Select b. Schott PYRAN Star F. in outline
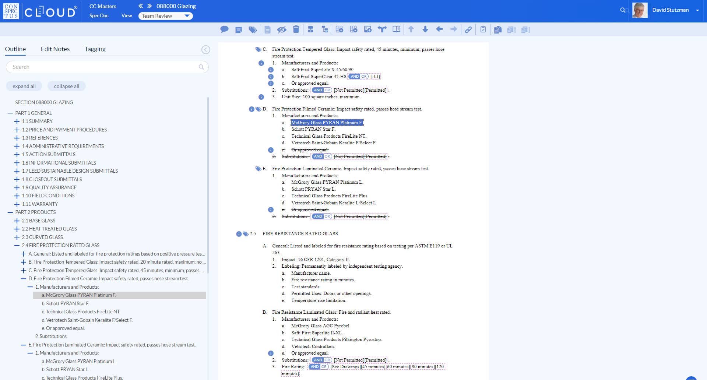The height and width of the screenshot is (380, 707). pyautogui.click(x=66, y=304)
